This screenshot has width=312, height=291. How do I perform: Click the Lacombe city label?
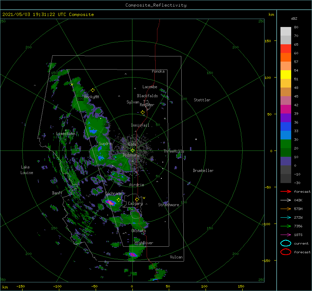150,87
